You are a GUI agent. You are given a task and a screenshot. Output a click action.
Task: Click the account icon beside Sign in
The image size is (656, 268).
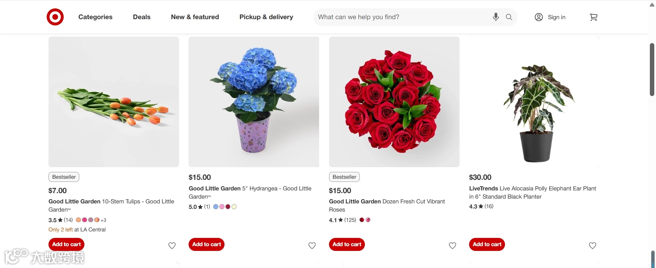pyautogui.click(x=539, y=17)
